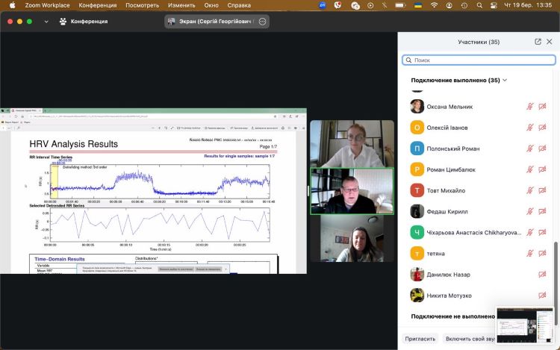Click muted mic icon for Полонський Роман
This screenshot has height=350, width=560.
coord(530,149)
